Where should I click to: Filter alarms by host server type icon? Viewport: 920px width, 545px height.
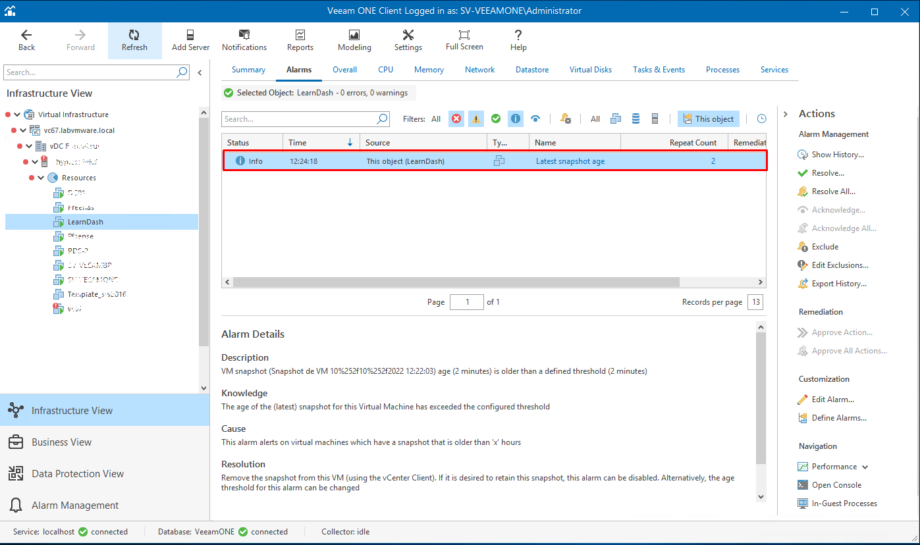pos(655,119)
